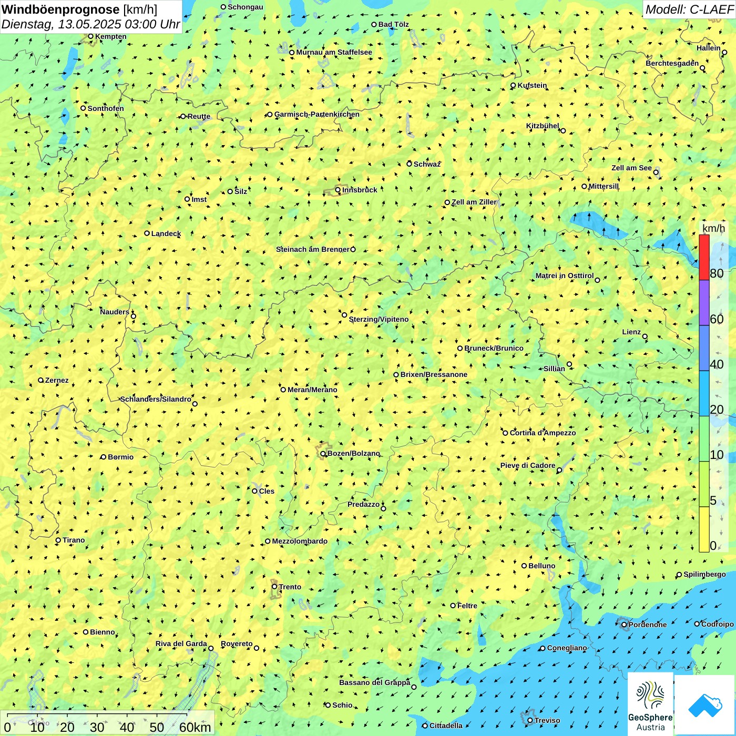Viewport: 736px width, 736px height.
Task: Click the Treviso city marker
Action: [530, 720]
